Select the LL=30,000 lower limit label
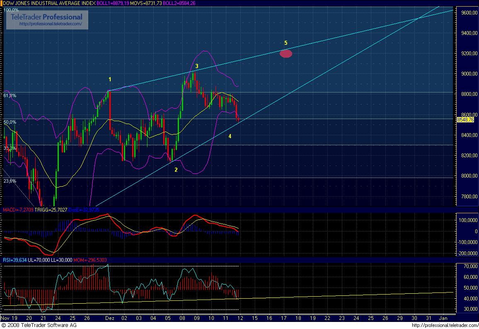The image size is (479, 329). point(61,260)
